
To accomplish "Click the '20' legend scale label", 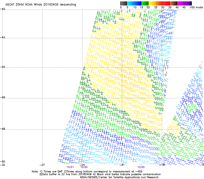I will (148, 7).
